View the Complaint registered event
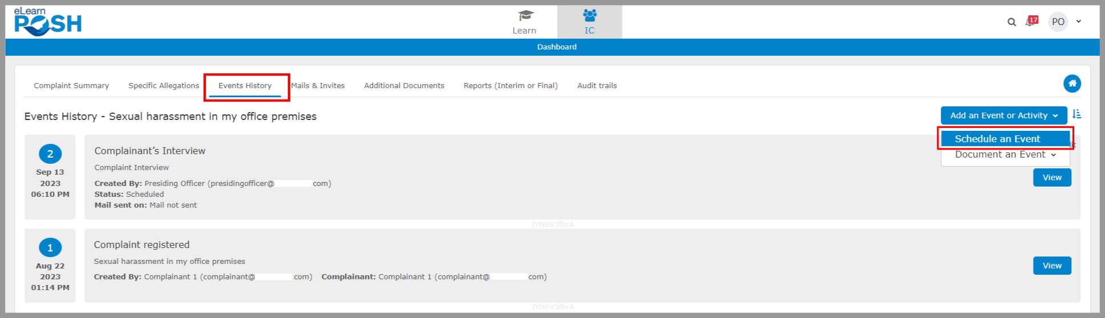 [1051, 266]
